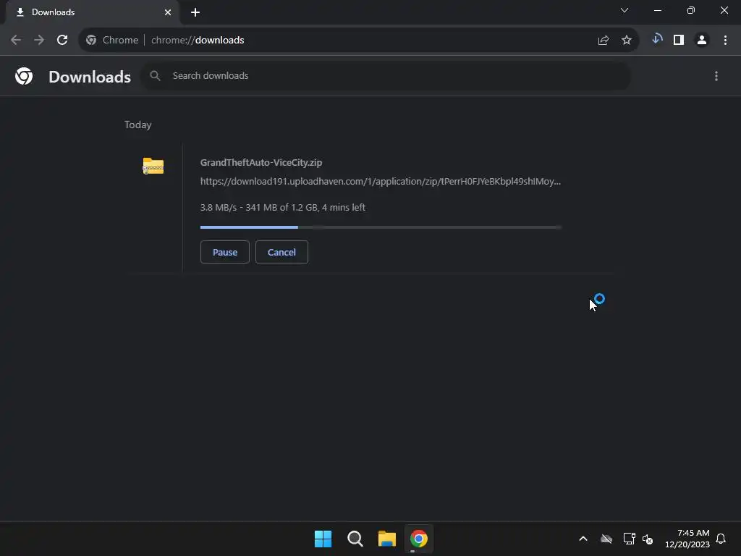Open the network status tray icon
This screenshot has height=556, width=741.
tap(629, 539)
